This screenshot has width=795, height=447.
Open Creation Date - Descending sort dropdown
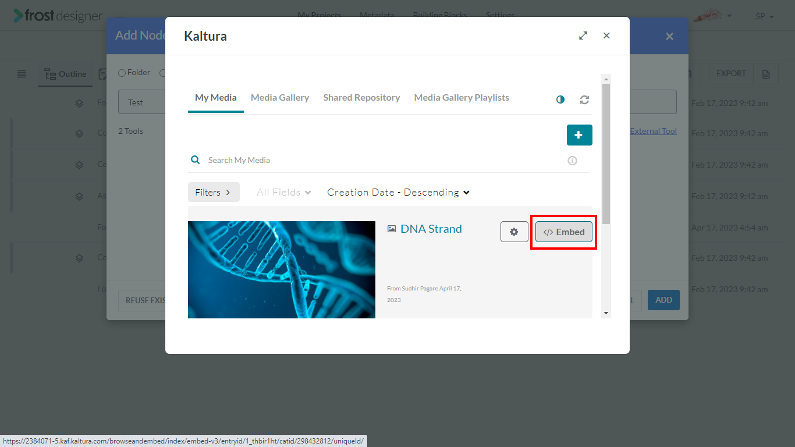(398, 192)
